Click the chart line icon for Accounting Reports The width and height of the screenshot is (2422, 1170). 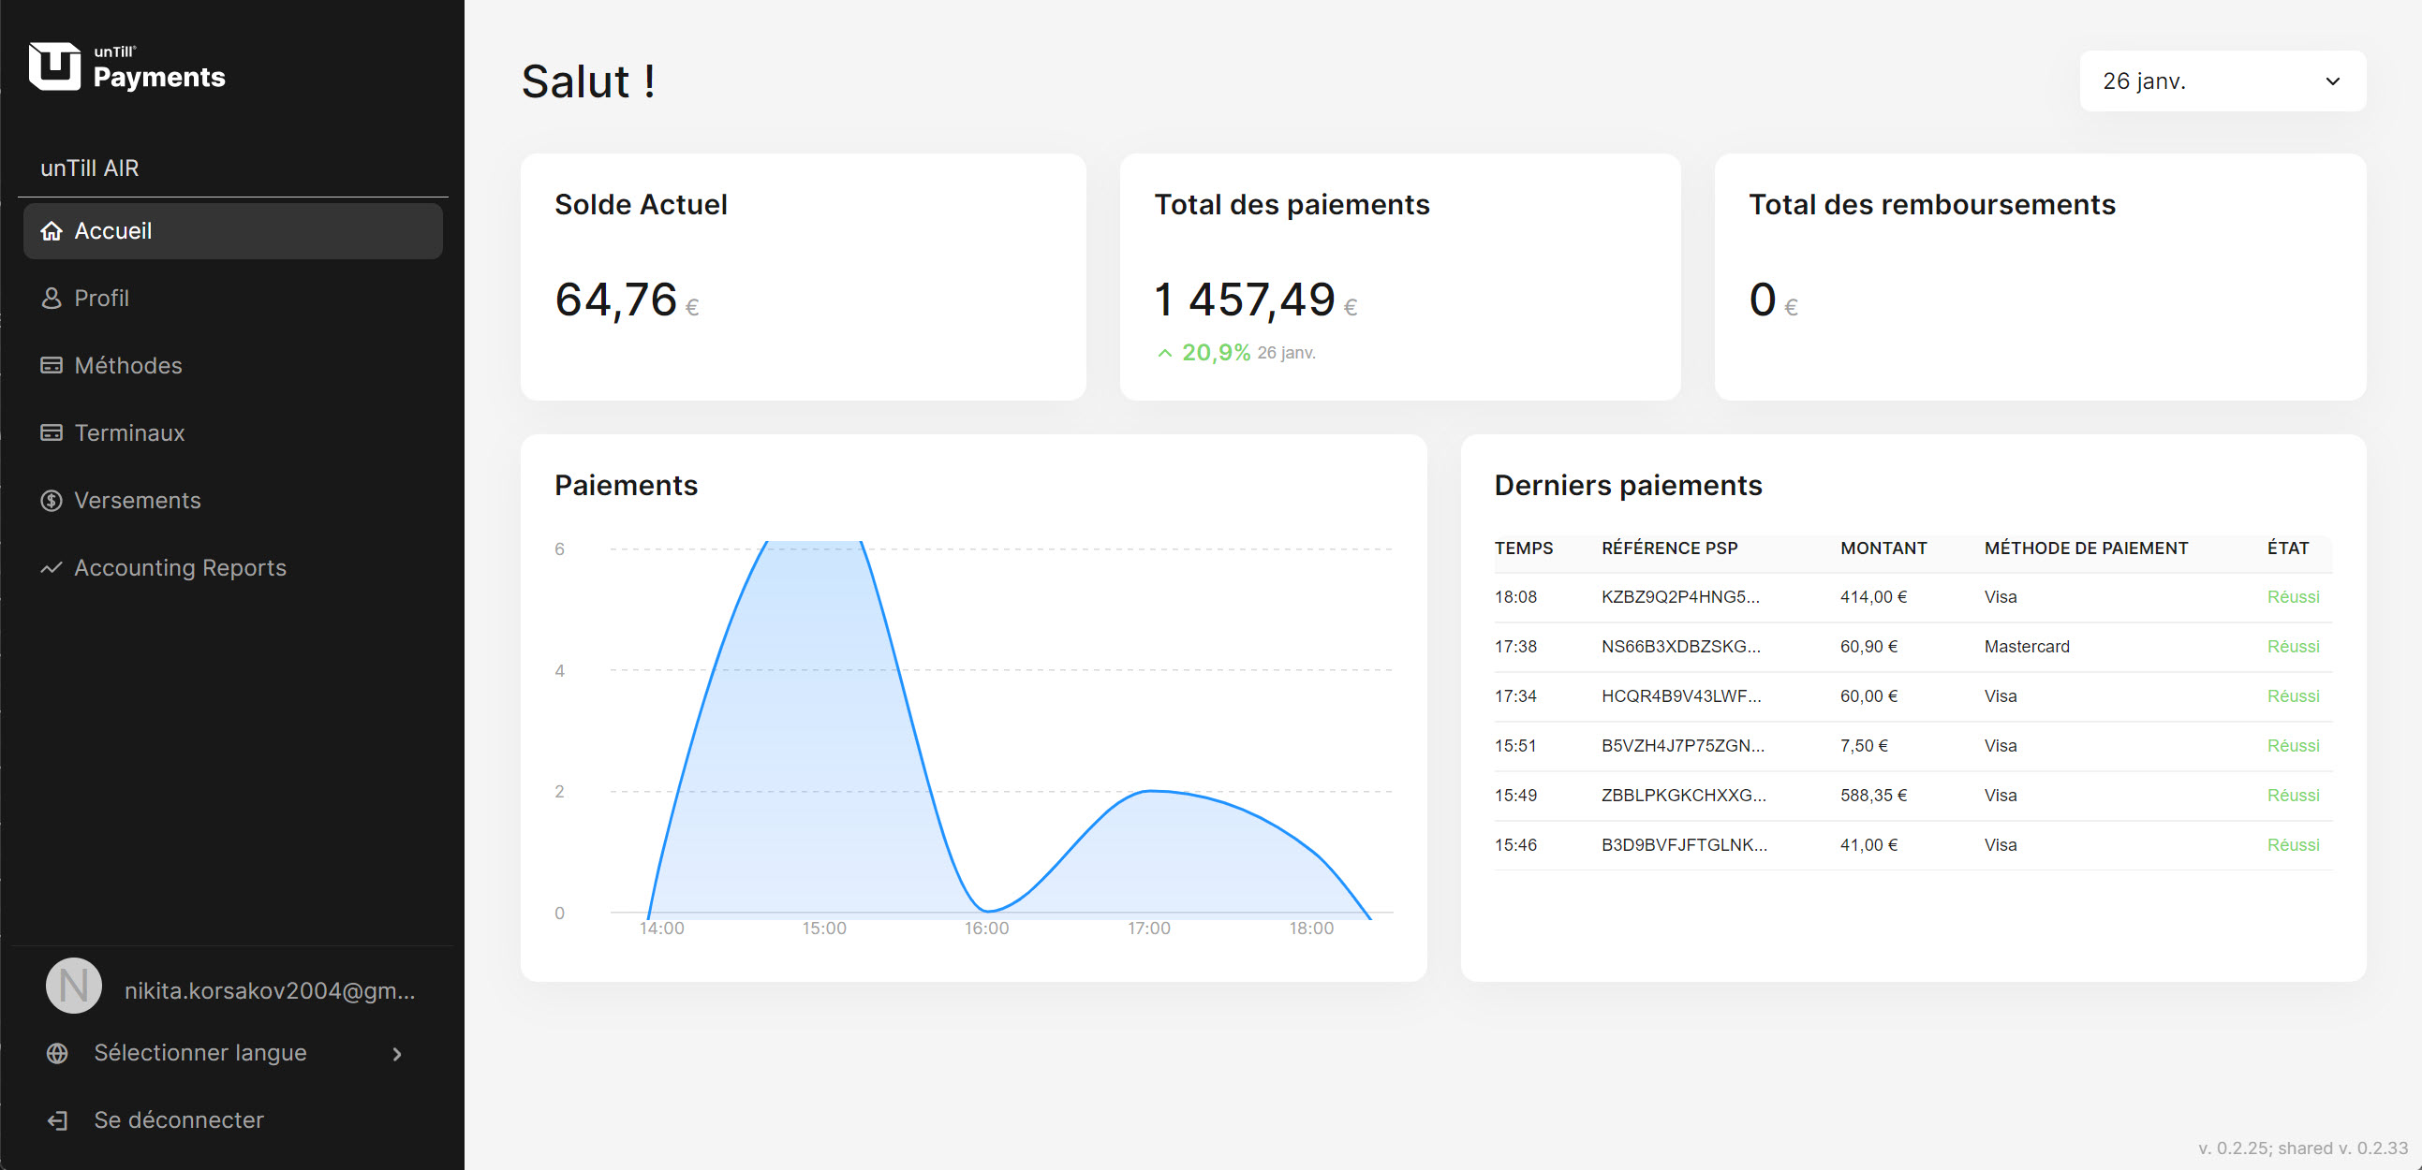[52, 567]
